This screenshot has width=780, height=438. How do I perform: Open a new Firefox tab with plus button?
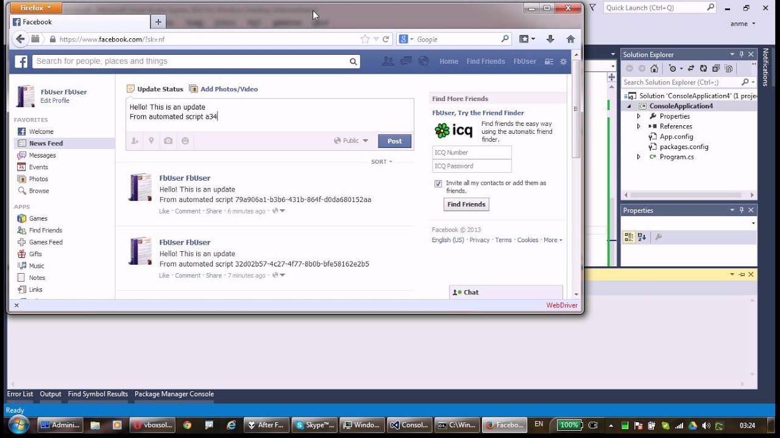click(158, 22)
